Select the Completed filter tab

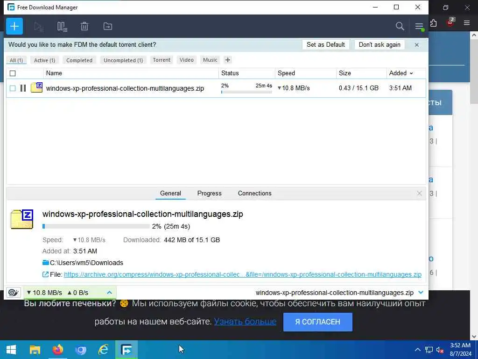79,60
